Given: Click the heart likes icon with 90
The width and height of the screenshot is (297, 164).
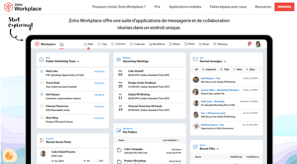Looking at the screenshot, I should click(85, 161).
